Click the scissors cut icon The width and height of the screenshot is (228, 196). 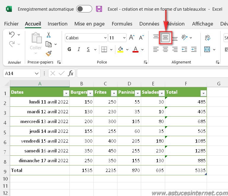48,35
